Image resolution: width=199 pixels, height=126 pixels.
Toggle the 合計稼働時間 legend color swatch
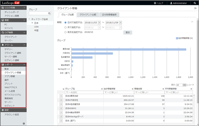[x=177, y=38]
